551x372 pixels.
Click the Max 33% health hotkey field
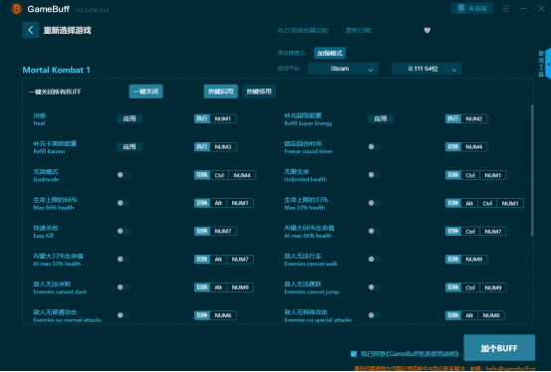(484, 203)
